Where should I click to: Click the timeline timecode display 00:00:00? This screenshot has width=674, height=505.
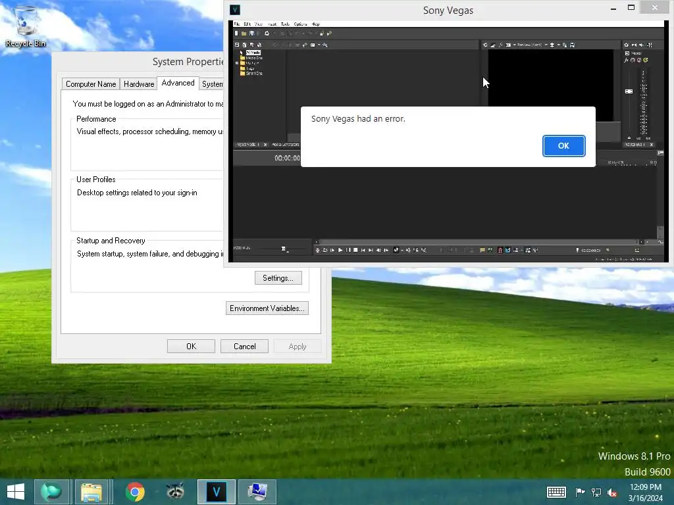(287, 158)
